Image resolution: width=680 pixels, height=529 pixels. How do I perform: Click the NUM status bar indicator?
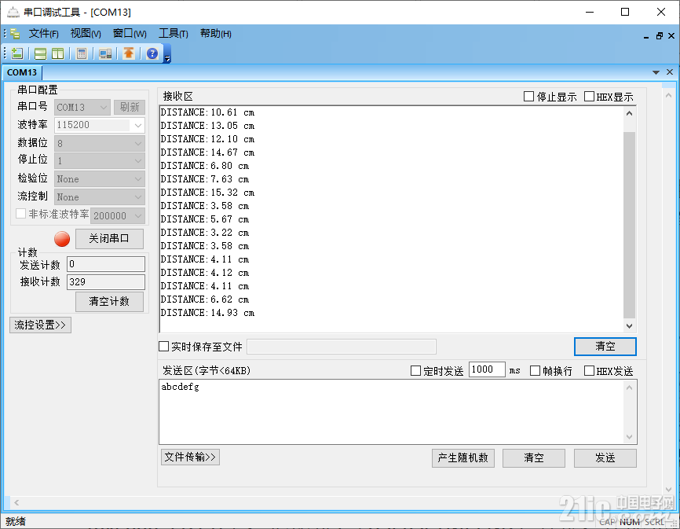click(x=629, y=522)
